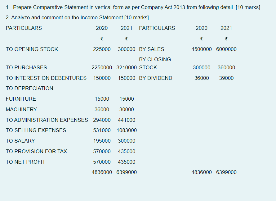
Task: Click 'TO ADMINISTRATION EXPENSES' label
Action: 47,120
